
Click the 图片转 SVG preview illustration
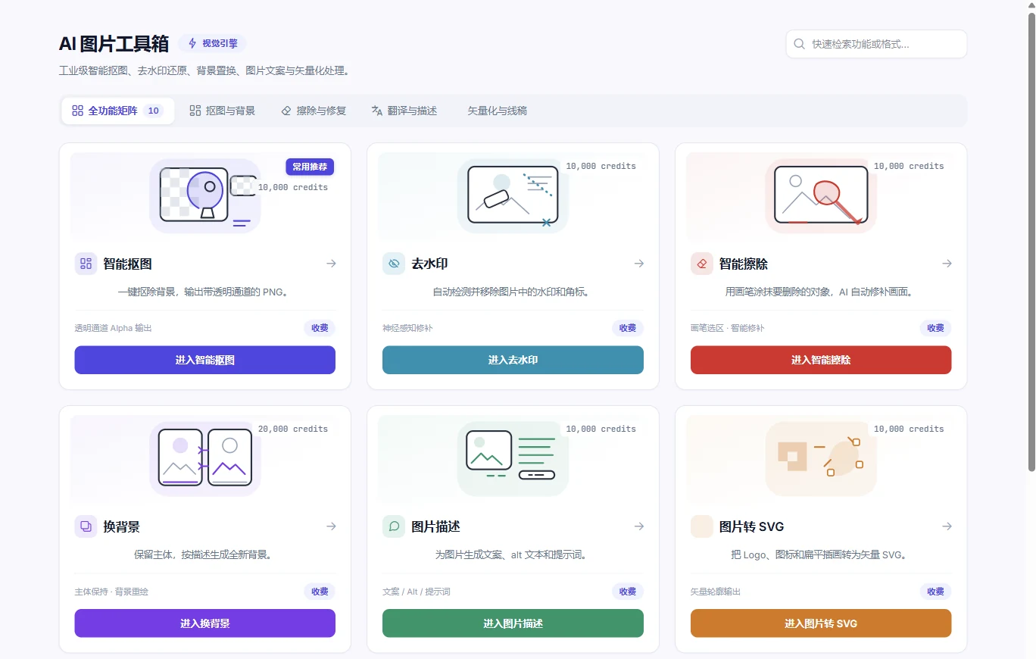click(x=821, y=458)
